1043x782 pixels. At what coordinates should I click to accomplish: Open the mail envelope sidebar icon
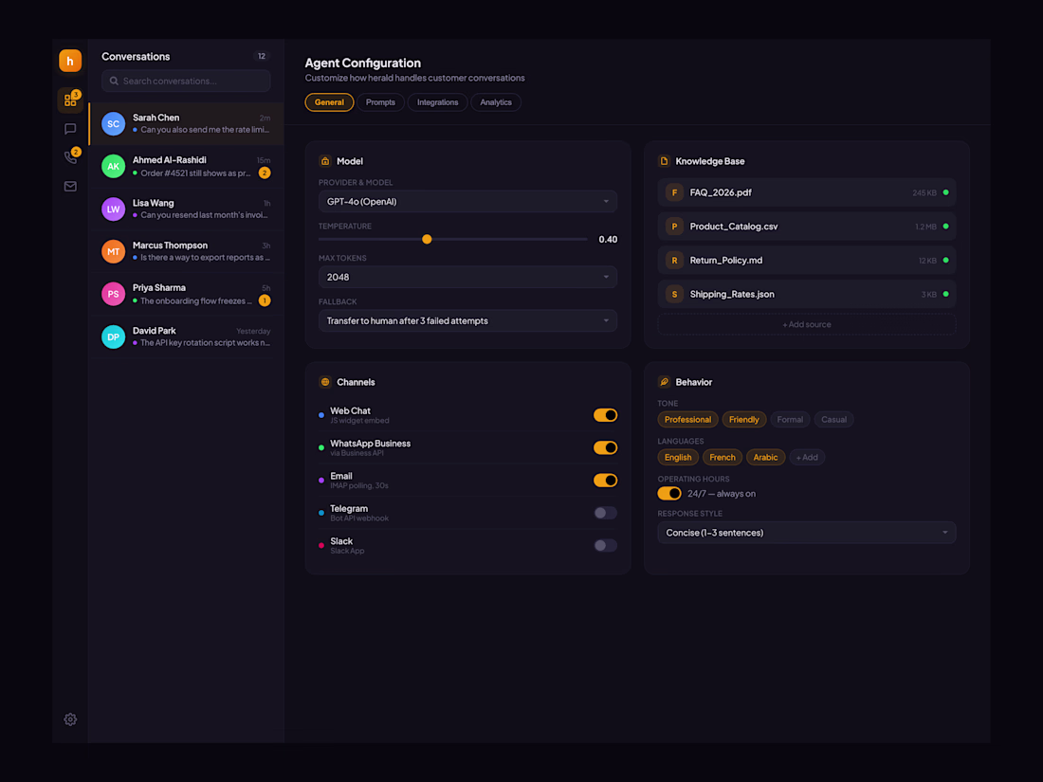point(70,186)
